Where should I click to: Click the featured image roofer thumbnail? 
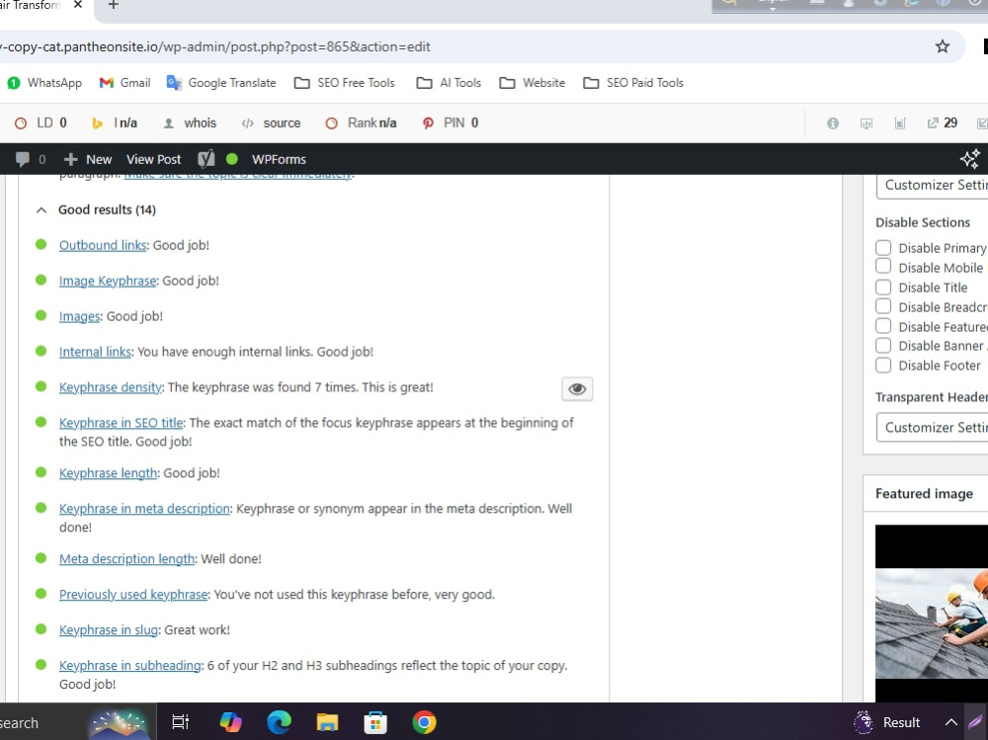click(932, 615)
